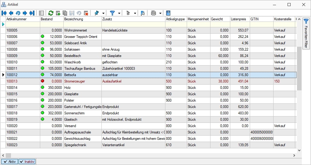The height and width of the screenshot is (165, 311).
Task: Open the tree structure dropdown arrow
Action: point(135,13)
